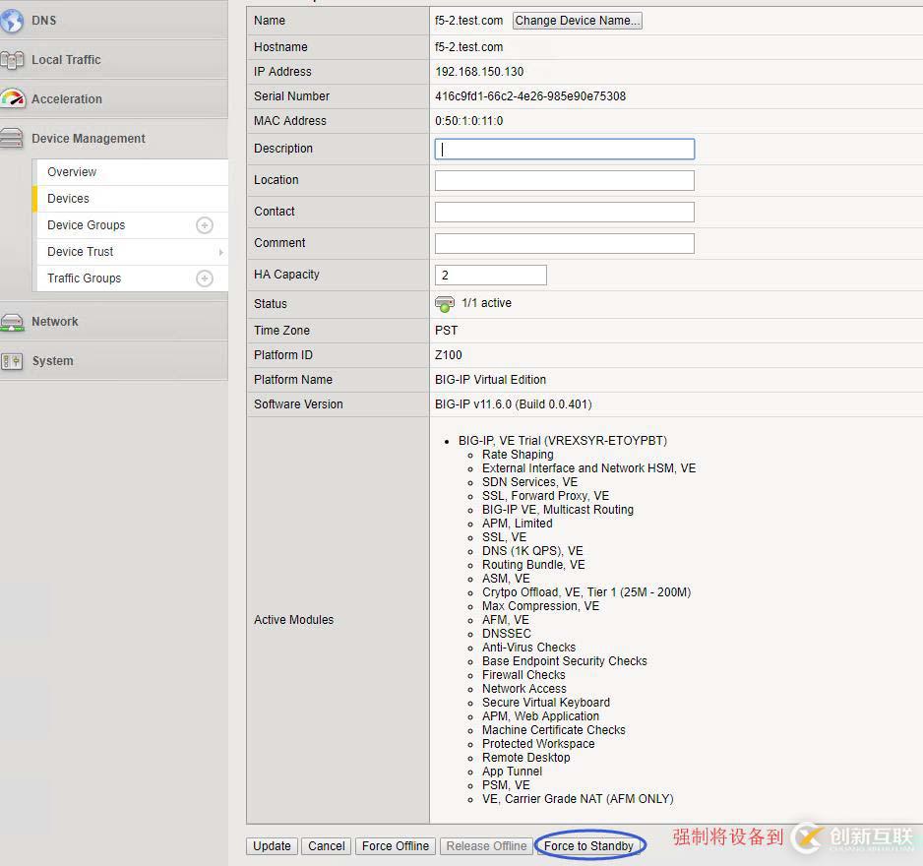This screenshot has width=923, height=866.
Task: Select Devices in the sidebar
Action: pyautogui.click(x=132, y=199)
